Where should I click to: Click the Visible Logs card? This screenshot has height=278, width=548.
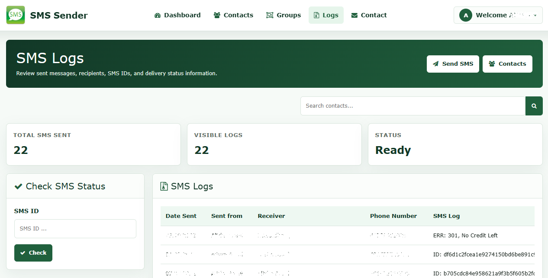(274, 144)
